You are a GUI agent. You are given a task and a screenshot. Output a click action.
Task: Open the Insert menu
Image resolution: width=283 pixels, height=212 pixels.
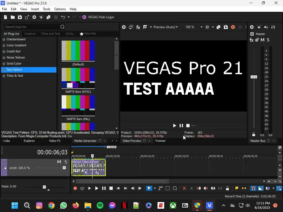pos(35,9)
